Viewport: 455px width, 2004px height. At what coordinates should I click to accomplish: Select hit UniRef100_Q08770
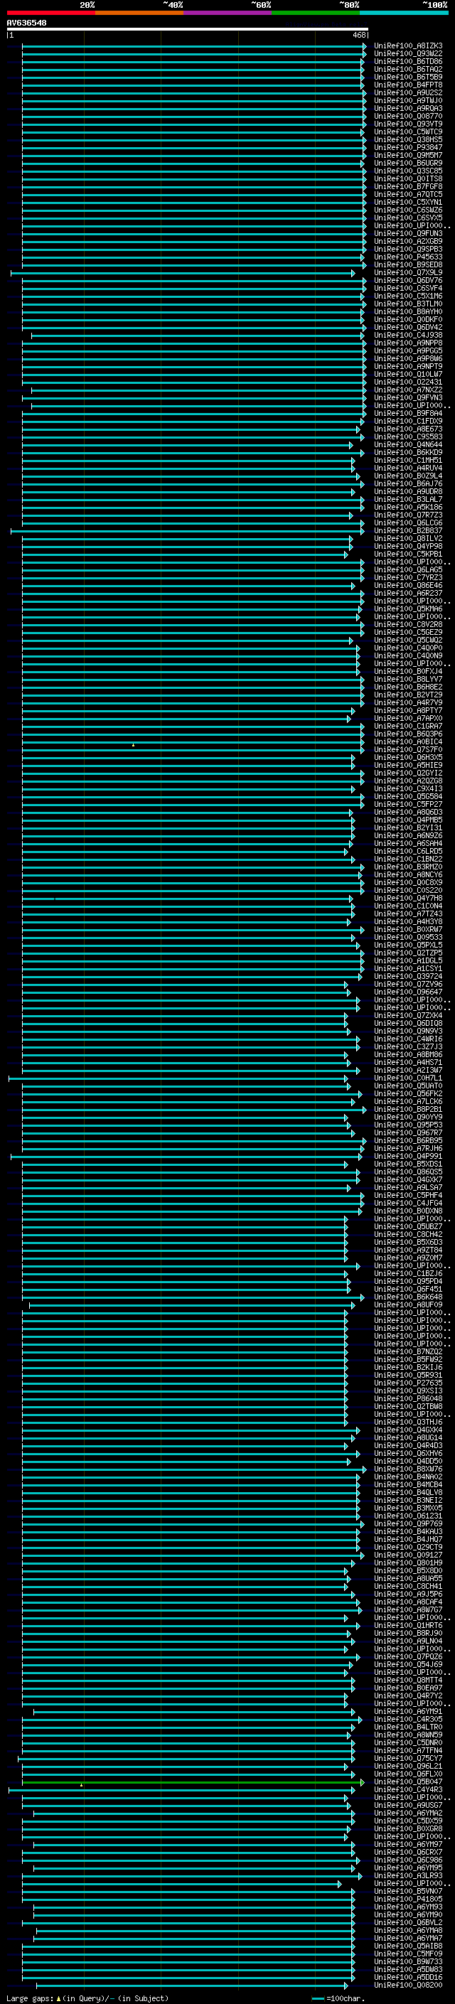point(408,117)
